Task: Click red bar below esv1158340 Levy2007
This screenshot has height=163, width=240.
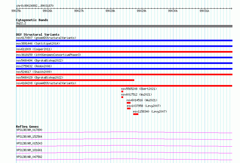Action: click(x=136, y=114)
